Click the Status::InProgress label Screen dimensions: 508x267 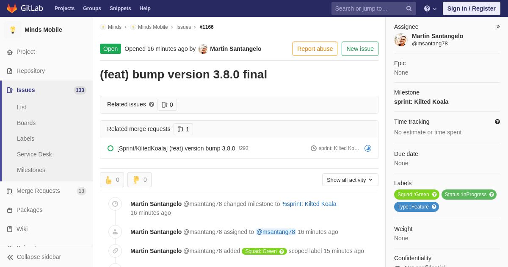[x=469, y=195]
